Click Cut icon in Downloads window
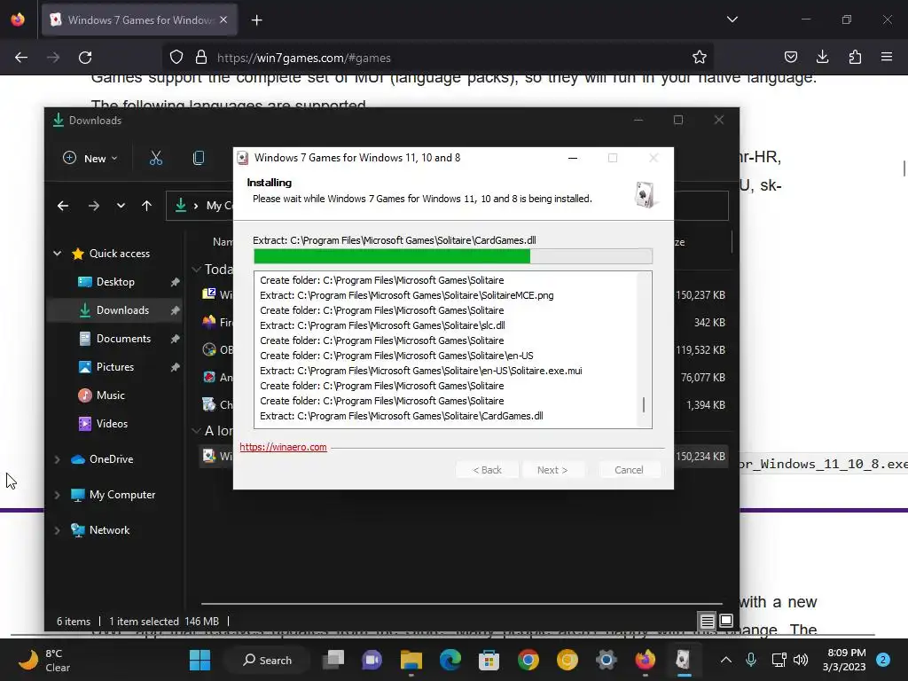This screenshot has width=908, height=681. click(156, 158)
